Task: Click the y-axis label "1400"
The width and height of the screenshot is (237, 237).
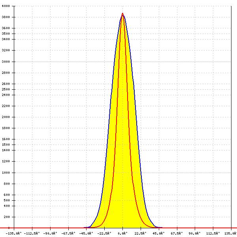Action: tap(6, 150)
